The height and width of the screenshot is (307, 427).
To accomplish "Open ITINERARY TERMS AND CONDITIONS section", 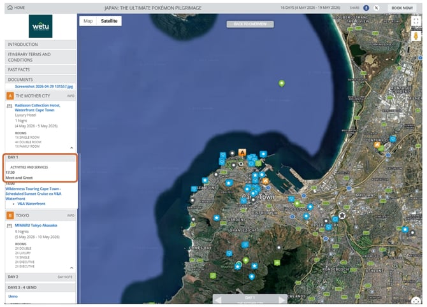I will (40, 57).
